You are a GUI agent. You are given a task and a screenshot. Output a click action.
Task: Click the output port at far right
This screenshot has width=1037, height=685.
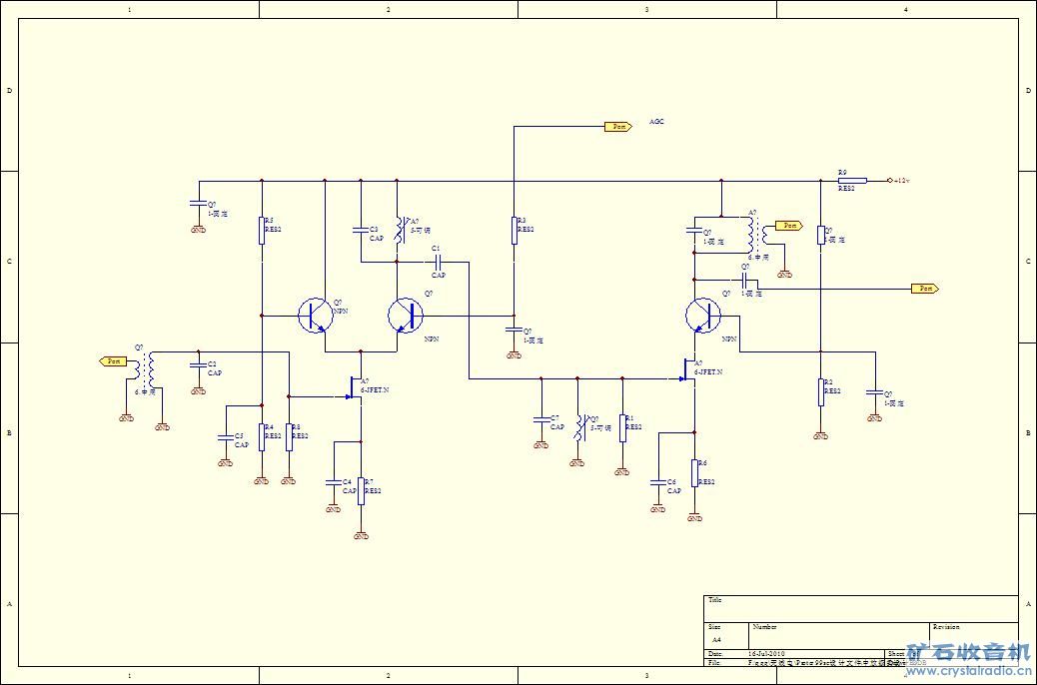[x=924, y=289]
